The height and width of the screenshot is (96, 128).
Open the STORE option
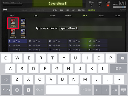coord(101,15)
